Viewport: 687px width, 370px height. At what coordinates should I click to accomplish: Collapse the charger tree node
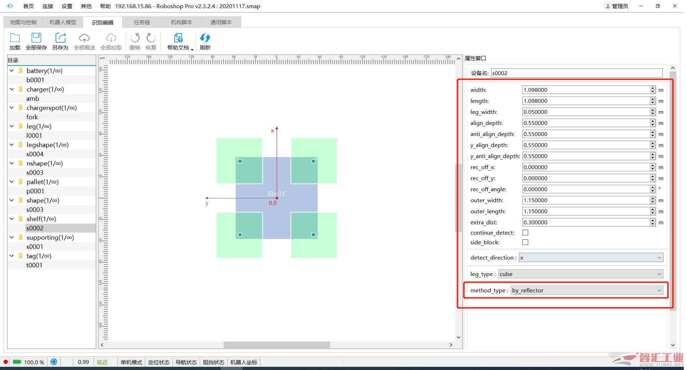click(12, 89)
